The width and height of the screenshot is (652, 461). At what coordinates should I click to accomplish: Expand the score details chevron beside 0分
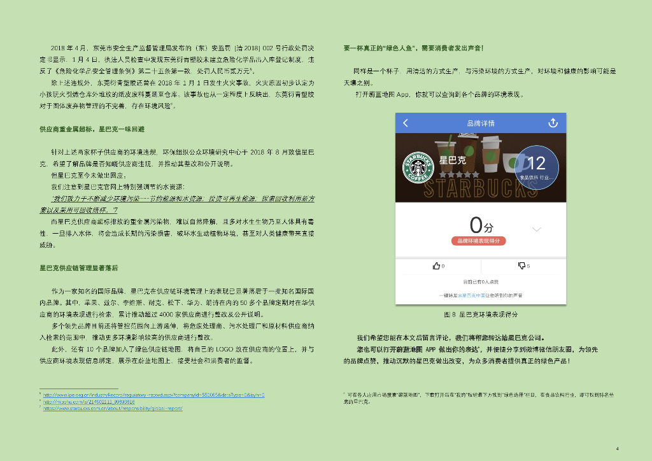(x=536, y=229)
